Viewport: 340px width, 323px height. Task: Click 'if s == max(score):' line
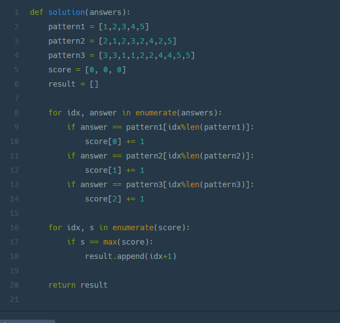[x=110, y=242]
